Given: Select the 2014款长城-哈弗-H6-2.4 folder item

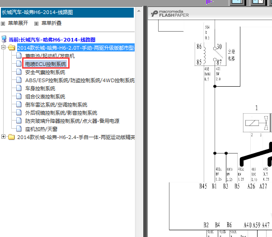Looking at the screenshot, I should point(76,137).
